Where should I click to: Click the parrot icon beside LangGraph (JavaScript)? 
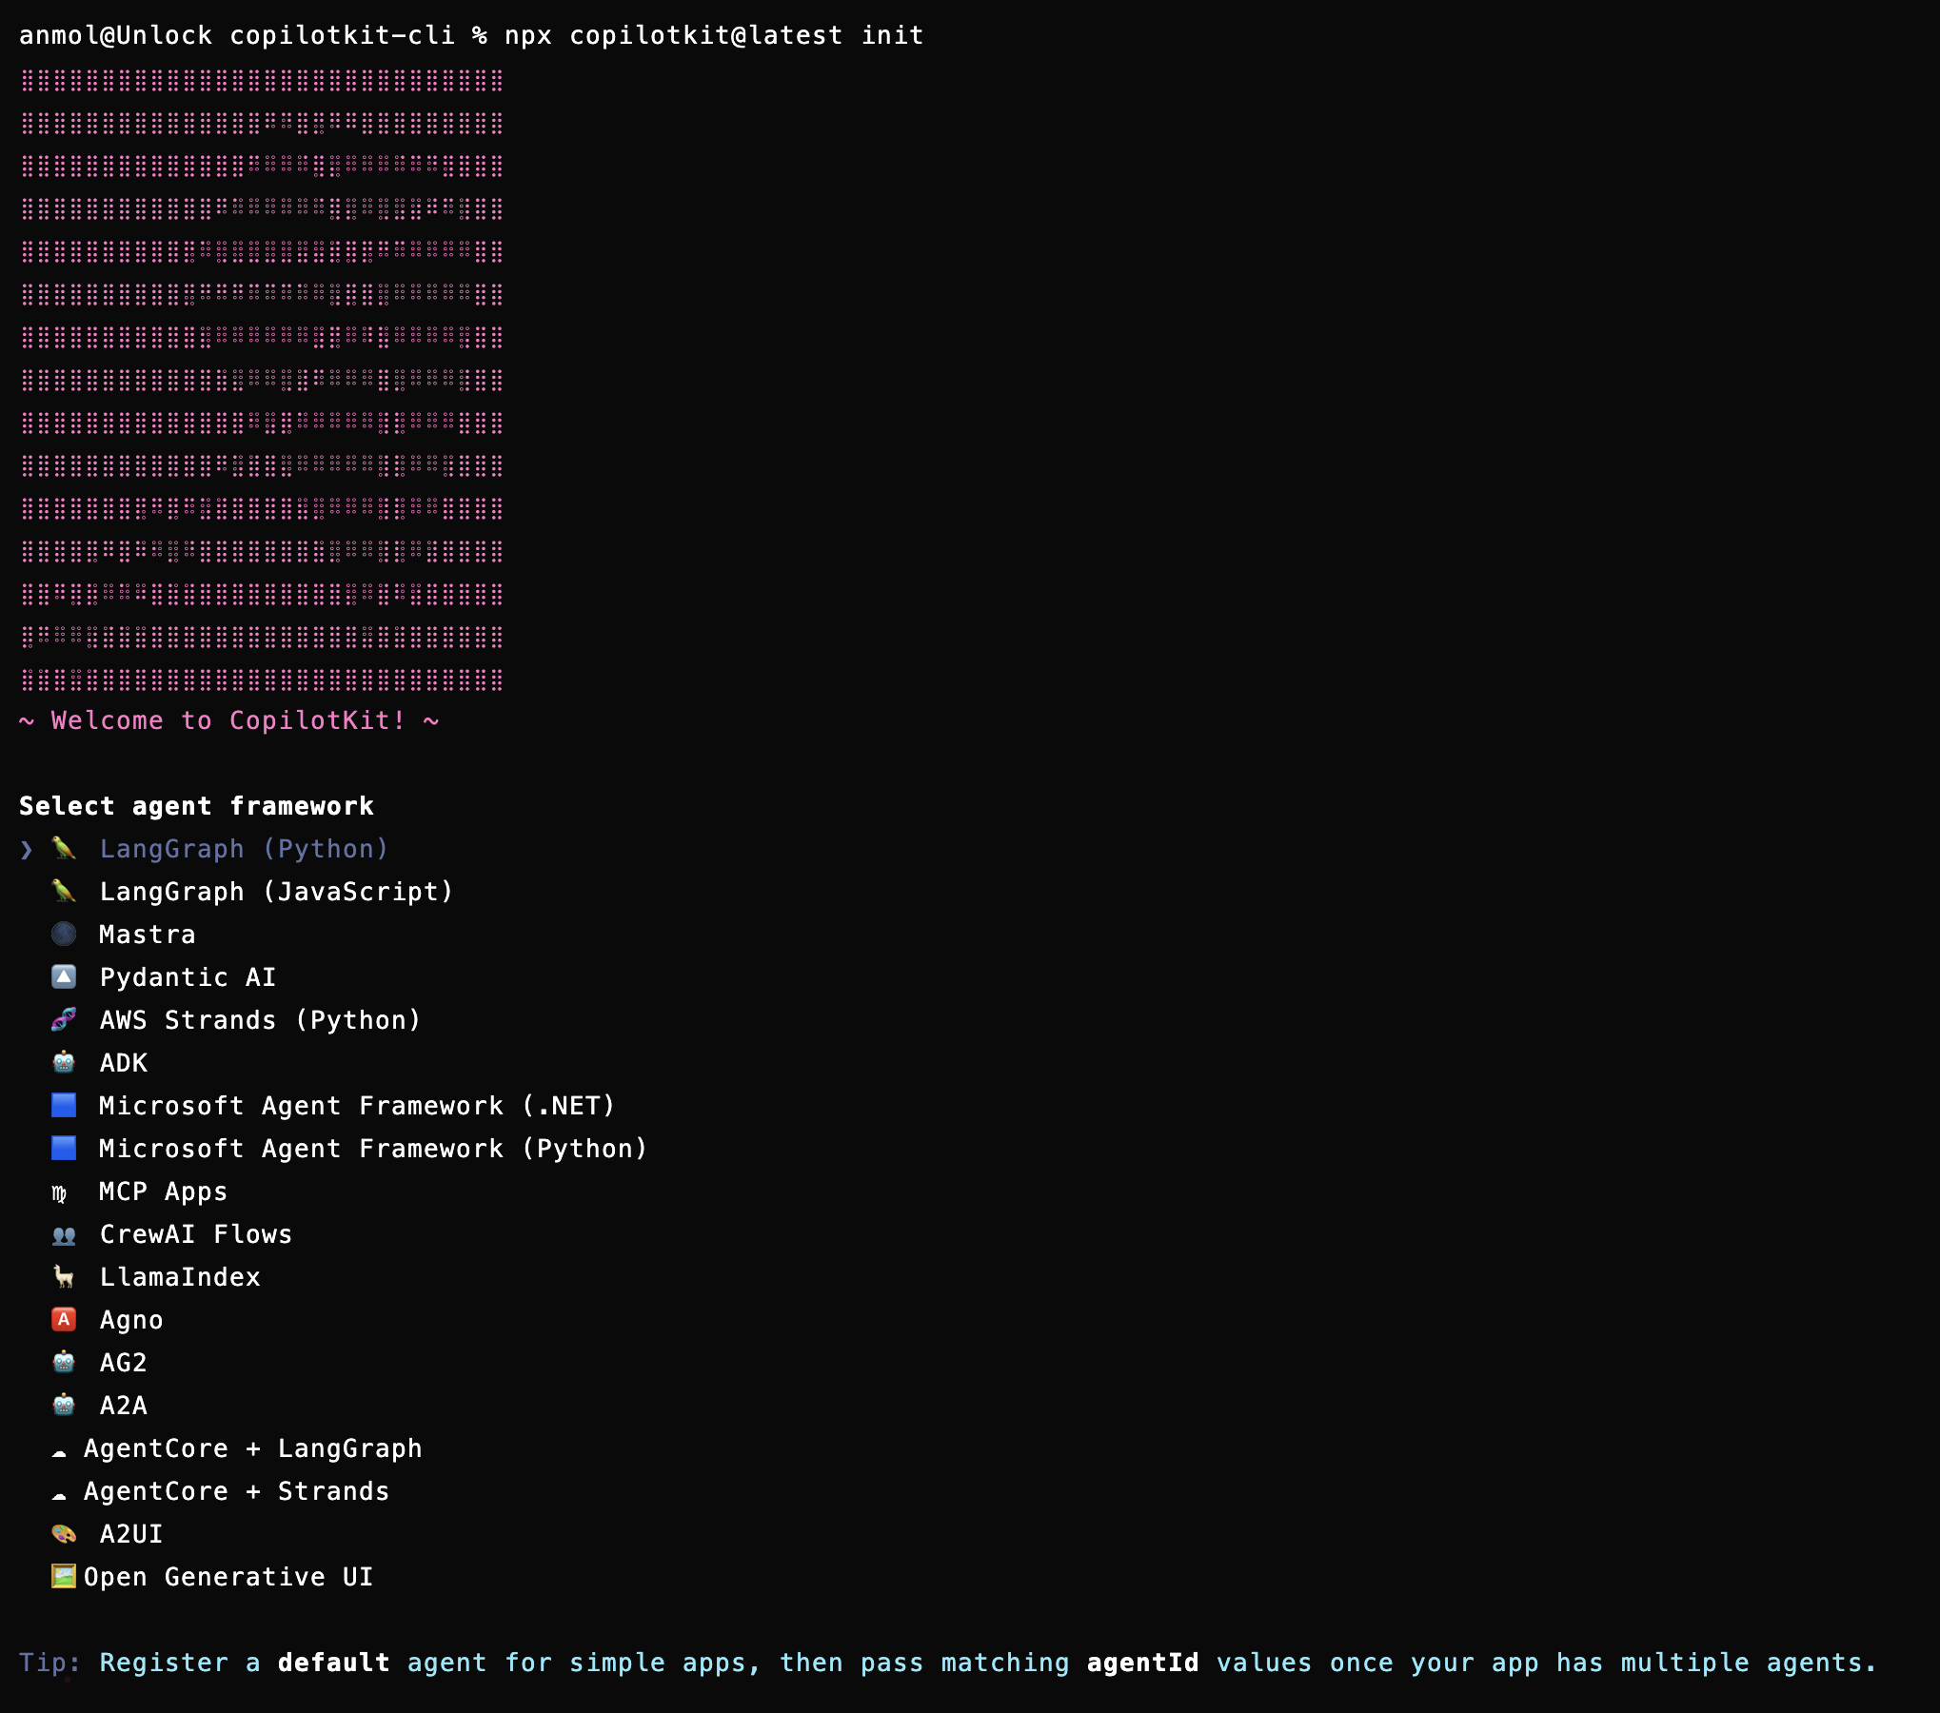[x=64, y=891]
